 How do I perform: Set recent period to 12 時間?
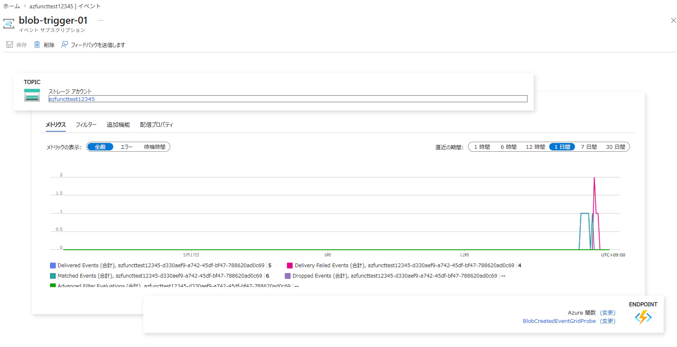535,147
